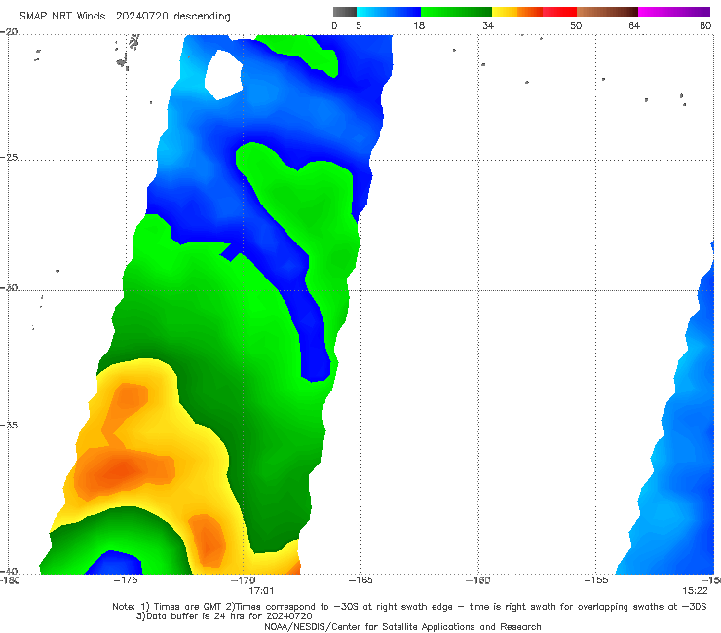721x633 pixels.
Task: Click the longitude label '-165' on the bottom axis
Action: click(x=360, y=580)
